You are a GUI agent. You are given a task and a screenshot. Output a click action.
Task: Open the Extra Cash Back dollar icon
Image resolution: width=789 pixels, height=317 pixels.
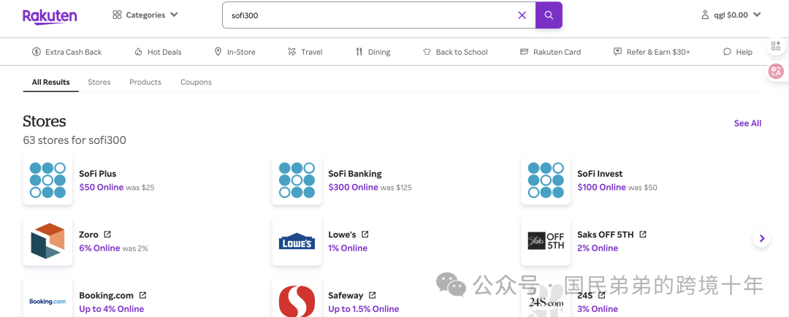[x=37, y=52]
